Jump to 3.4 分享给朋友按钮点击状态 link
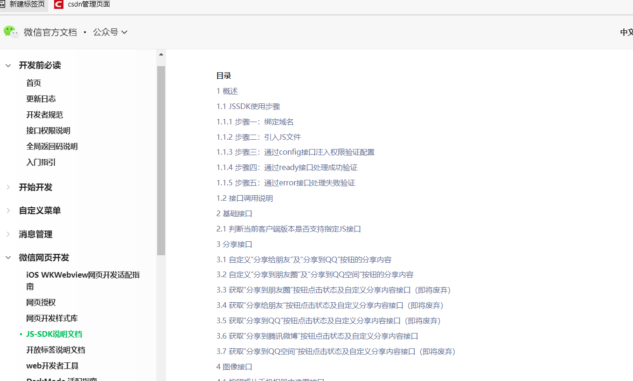 pyautogui.click(x=330, y=305)
